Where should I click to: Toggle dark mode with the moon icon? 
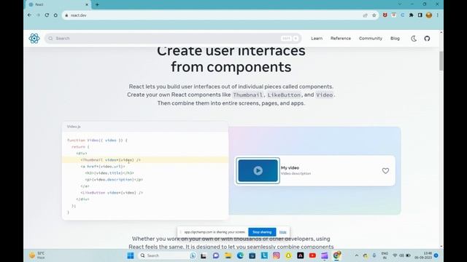pos(414,39)
